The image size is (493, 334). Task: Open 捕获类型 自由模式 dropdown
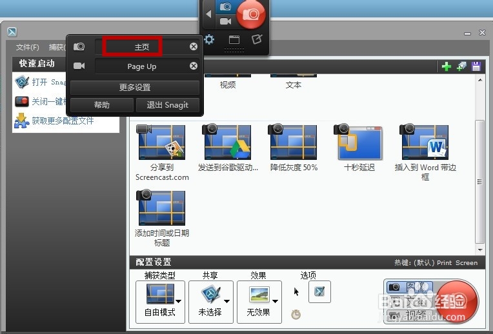click(160, 302)
